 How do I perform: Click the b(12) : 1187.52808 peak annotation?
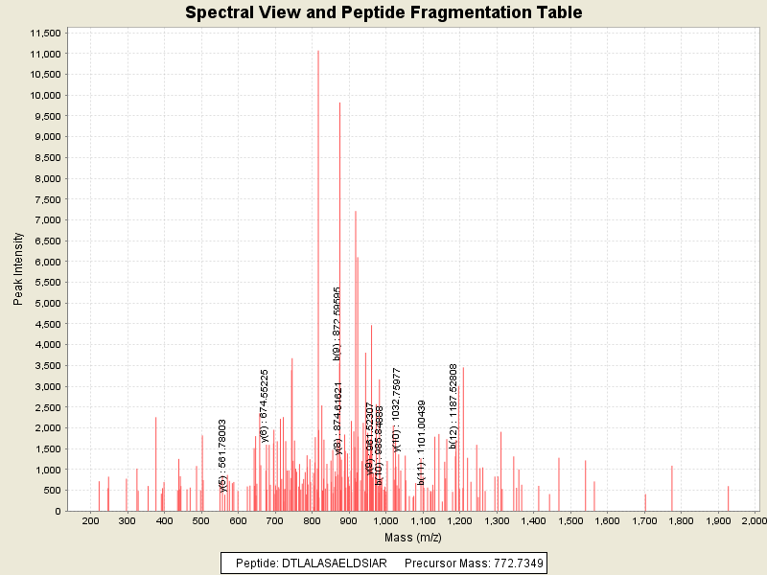tap(453, 405)
